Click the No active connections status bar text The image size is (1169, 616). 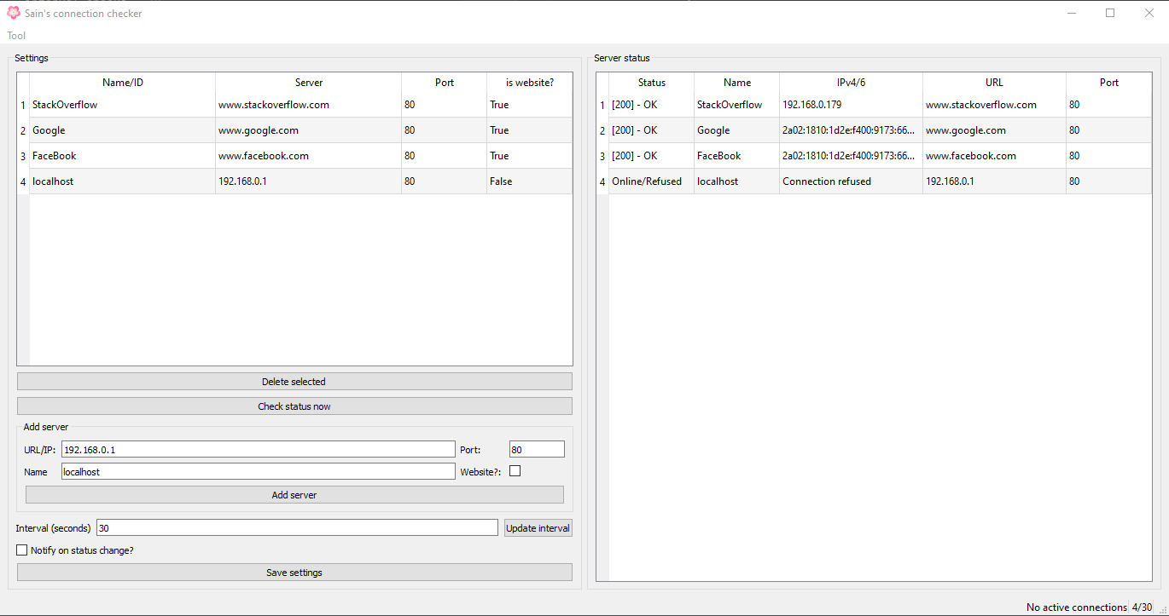click(1075, 607)
